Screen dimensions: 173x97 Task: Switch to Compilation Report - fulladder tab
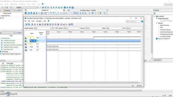(88, 10)
